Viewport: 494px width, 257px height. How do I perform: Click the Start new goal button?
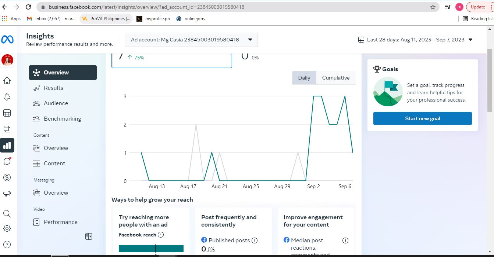point(422,118)
